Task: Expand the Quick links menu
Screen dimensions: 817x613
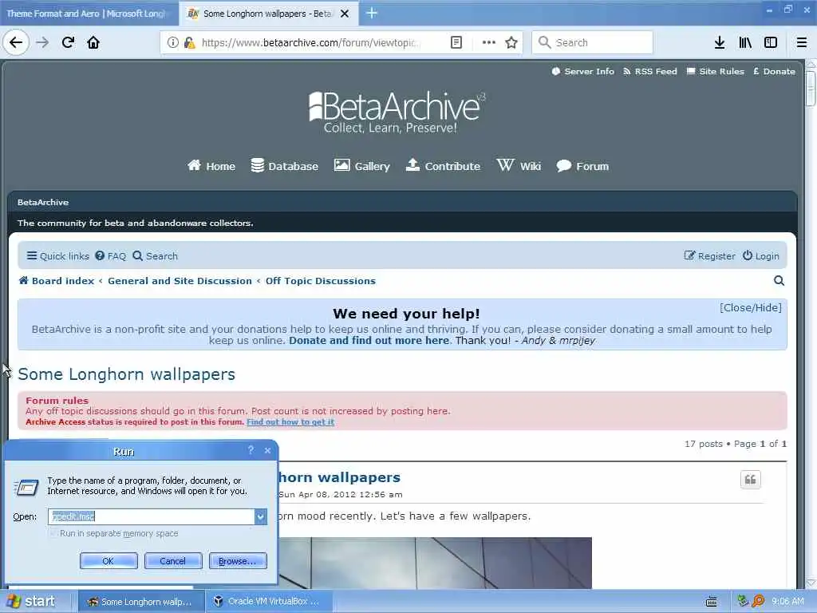Action: (x=57, y=256)
